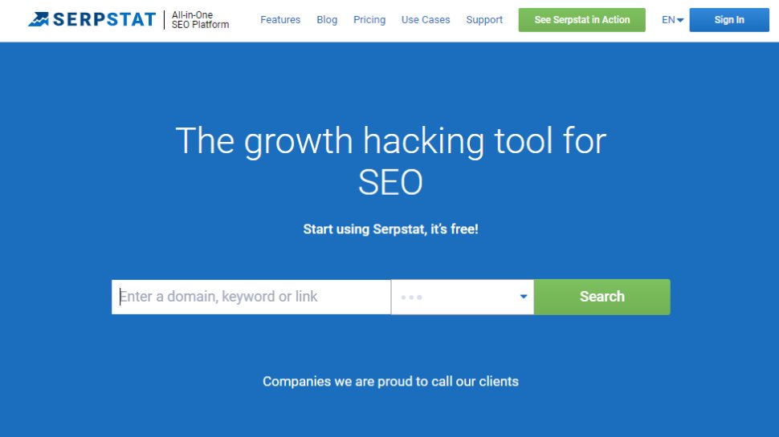The width and height of the screenshot is (779, 437).
Task: Open the EN language selector
Action: pos(668,20)
